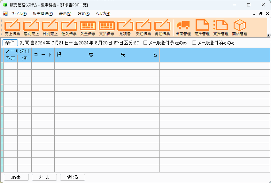Image resolution: width=271 pixels, height=183 pixels.
Task: Open the 日別売上 daily sales tool
Action: tap(50, 27)
